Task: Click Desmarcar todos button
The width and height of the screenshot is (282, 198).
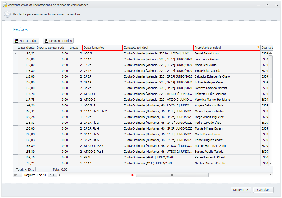Action: [58, 41]
